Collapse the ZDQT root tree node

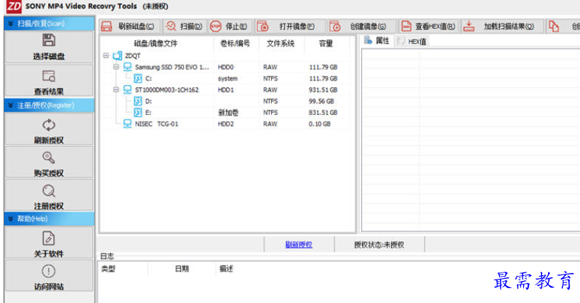[106, 56]
